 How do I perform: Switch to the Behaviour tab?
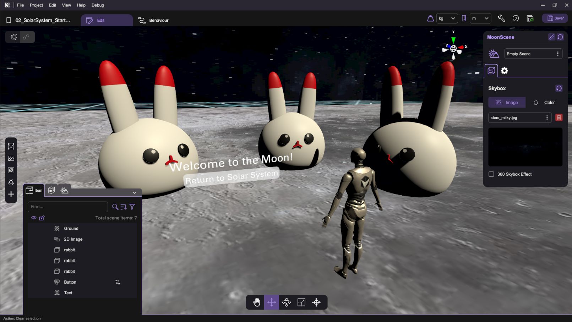(153, 20)
